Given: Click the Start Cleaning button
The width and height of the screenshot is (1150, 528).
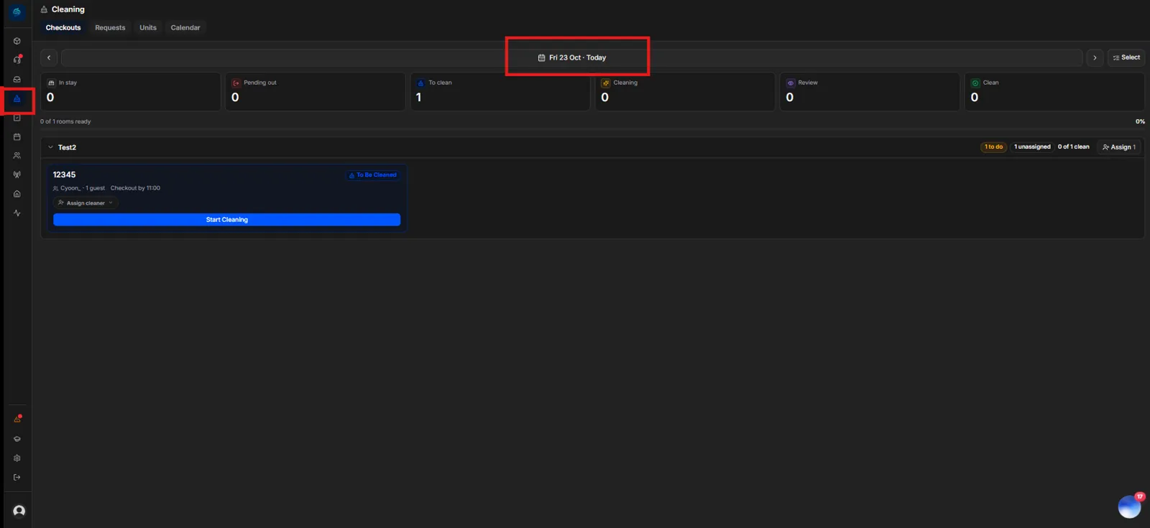Looking at the screenshot, I should click(x=227, y=220).
